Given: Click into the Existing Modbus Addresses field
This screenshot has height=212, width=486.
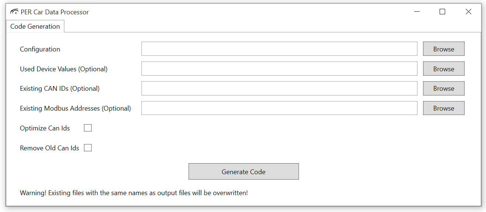Looking at the screenshot, I should (x=279, y=108).
